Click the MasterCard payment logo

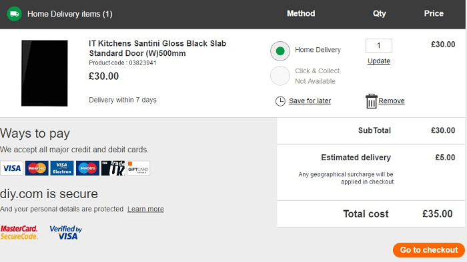click(x=37, y=168)
